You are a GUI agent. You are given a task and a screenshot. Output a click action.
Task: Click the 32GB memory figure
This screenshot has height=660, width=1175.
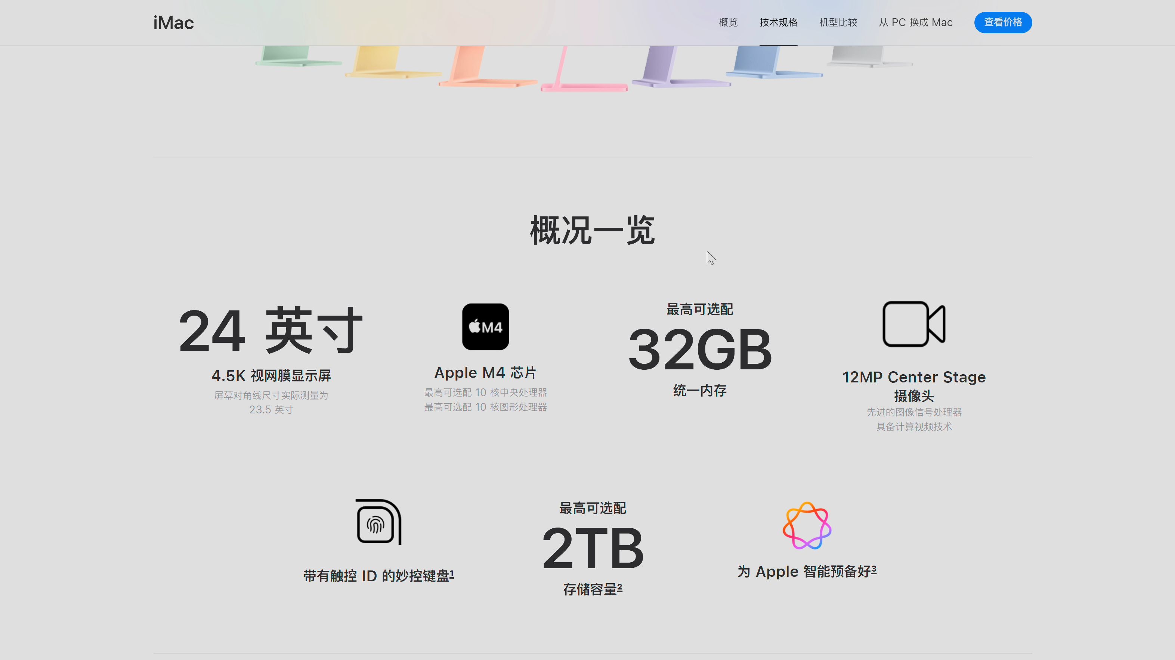[x=700, y=350]
